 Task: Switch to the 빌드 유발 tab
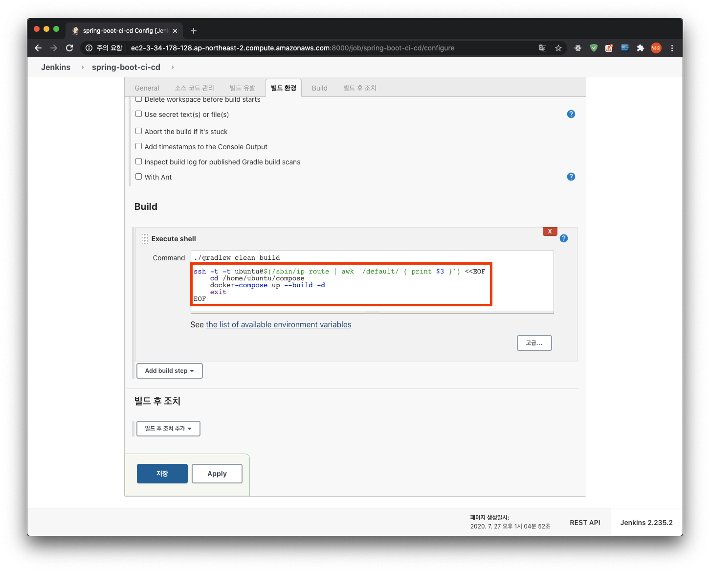pos(243,88)
